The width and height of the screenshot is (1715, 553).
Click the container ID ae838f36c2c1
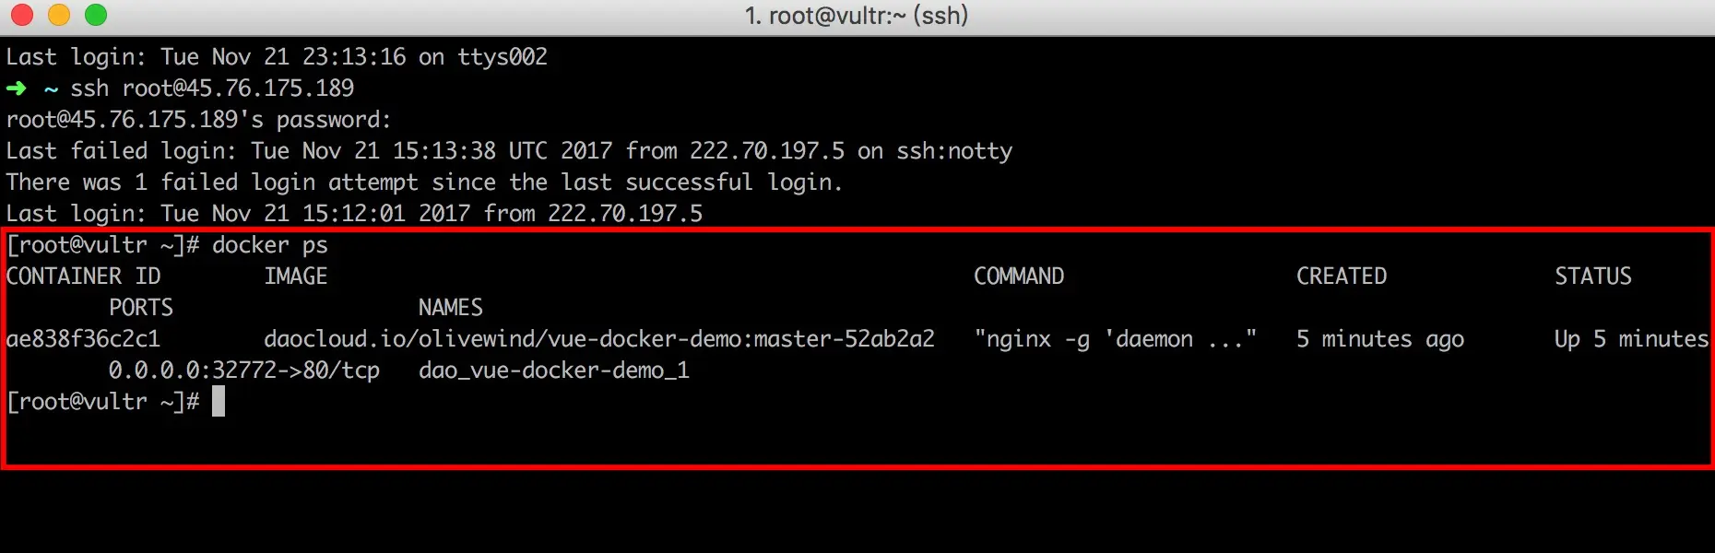point(83,339)
